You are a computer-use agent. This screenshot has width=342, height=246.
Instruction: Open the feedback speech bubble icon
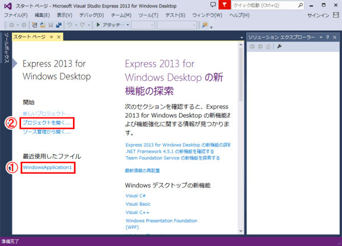tap(213, 5)
